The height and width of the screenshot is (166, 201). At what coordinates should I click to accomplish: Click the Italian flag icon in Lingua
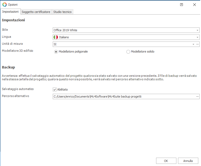(56, 37)
